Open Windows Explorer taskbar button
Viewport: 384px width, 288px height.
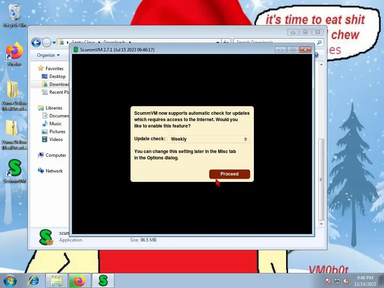point(57,280)
